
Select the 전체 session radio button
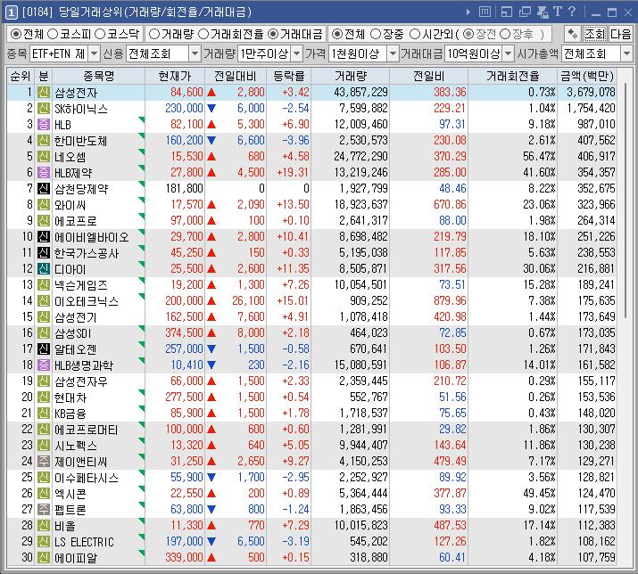[337, 34]
